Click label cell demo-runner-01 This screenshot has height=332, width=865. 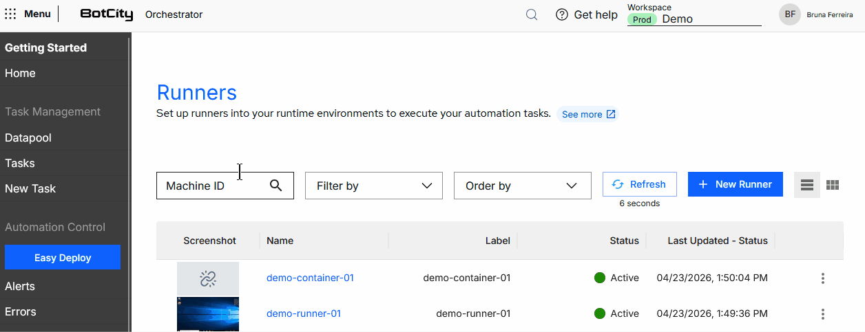[473, 314]
